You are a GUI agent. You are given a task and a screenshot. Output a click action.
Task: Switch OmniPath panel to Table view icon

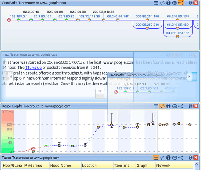[x=156, y=3]
